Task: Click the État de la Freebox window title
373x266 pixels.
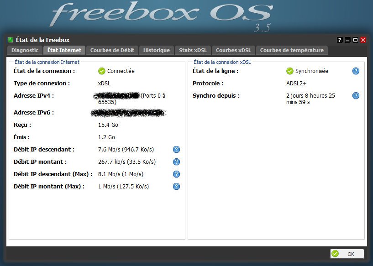Action: pyautogui.click(x=42, y=40)
